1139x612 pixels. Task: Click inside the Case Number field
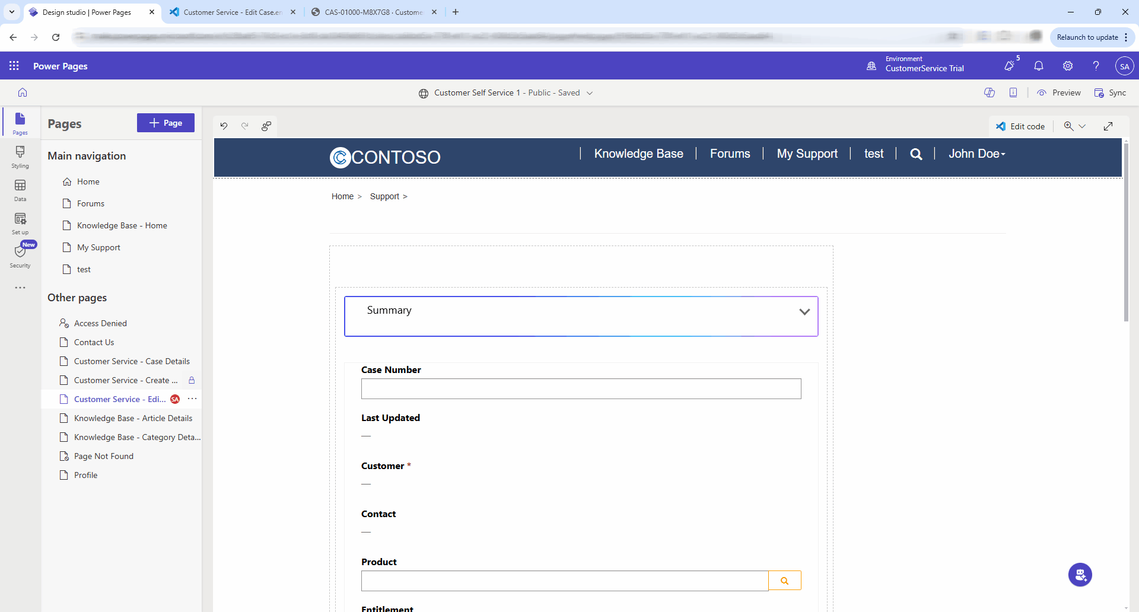581,388
